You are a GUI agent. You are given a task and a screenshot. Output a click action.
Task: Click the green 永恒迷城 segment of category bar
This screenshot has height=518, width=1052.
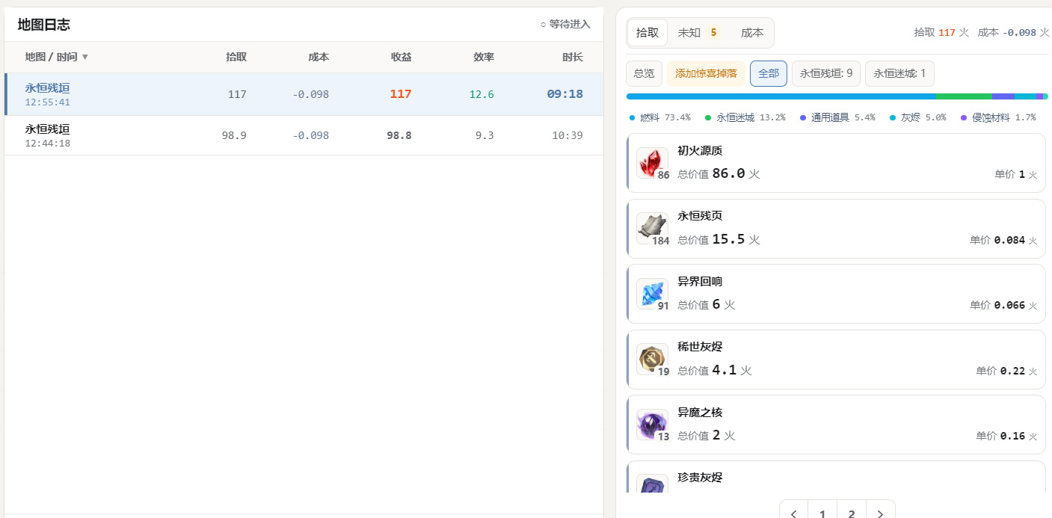964,96
